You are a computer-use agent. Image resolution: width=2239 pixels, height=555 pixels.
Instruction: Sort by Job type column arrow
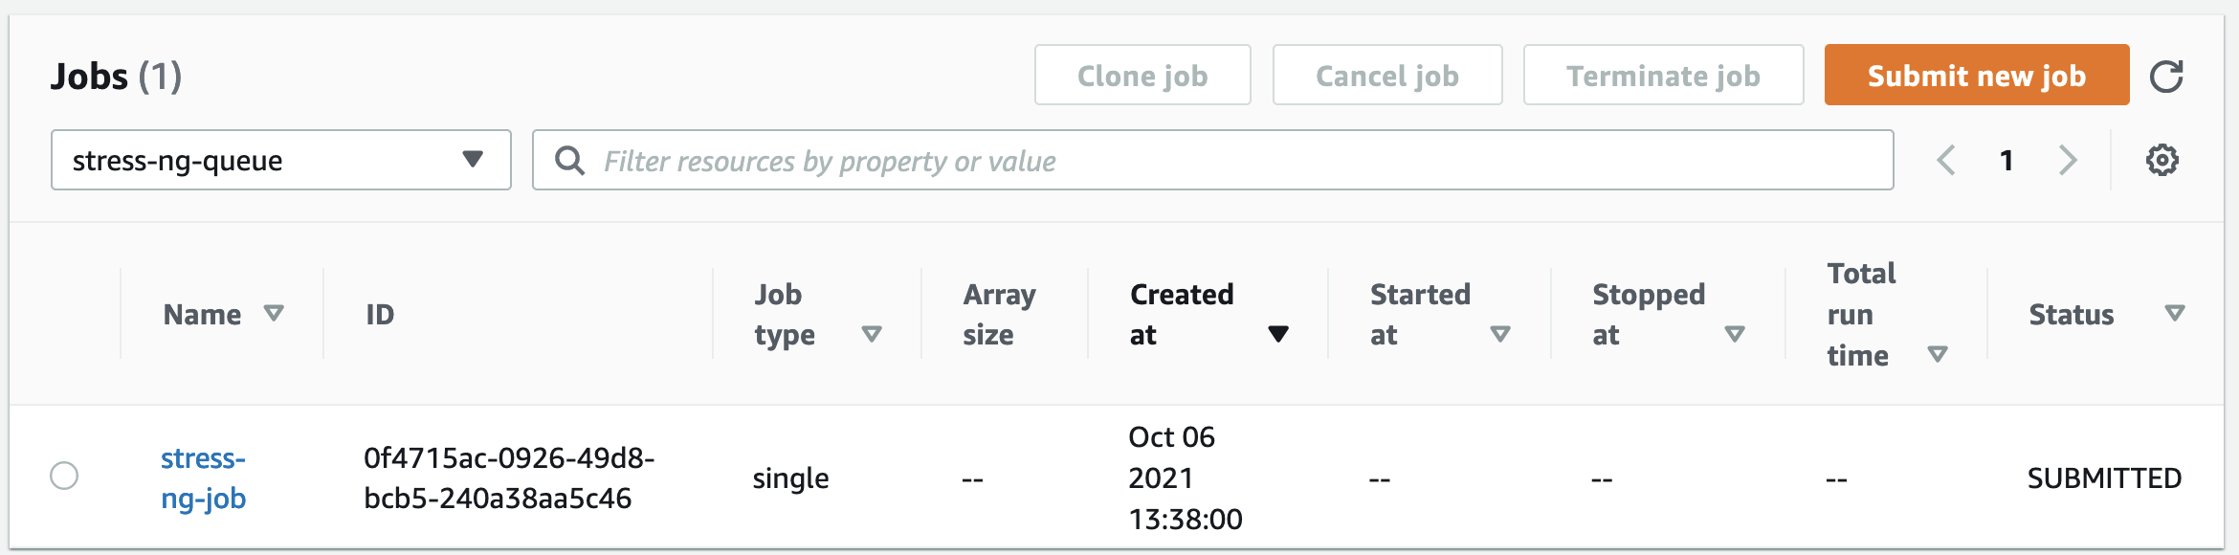coord(871,334)
